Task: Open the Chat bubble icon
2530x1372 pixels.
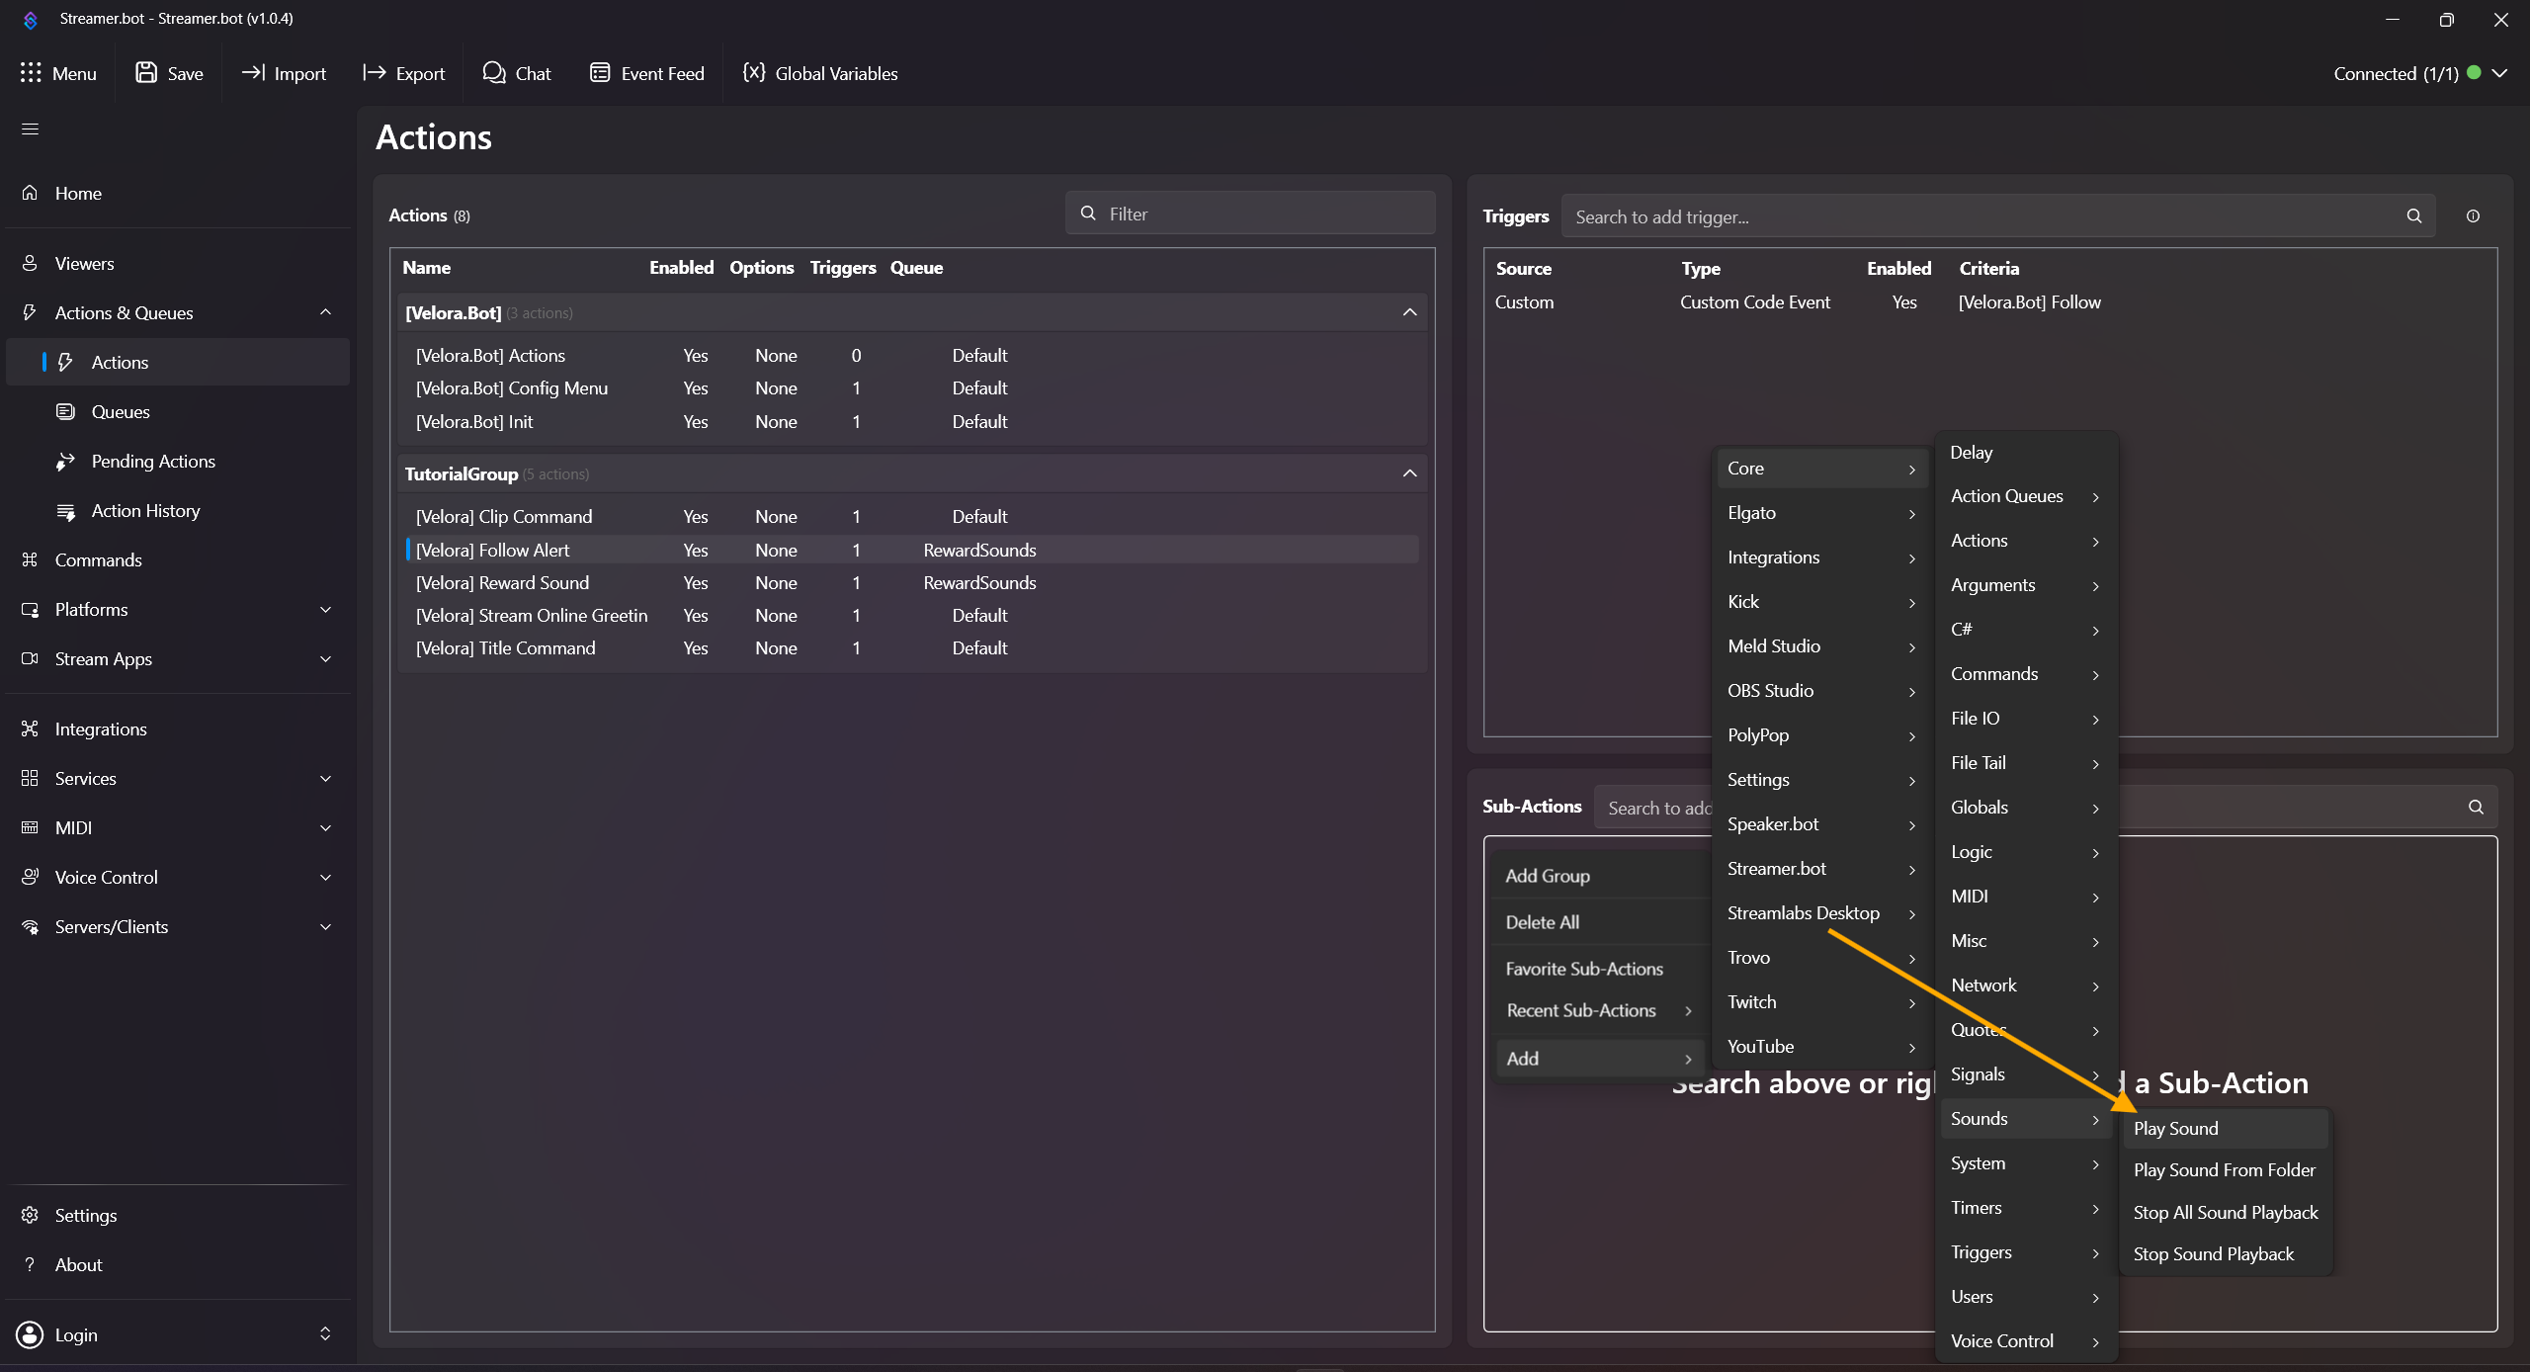Action: pos(493,72)
